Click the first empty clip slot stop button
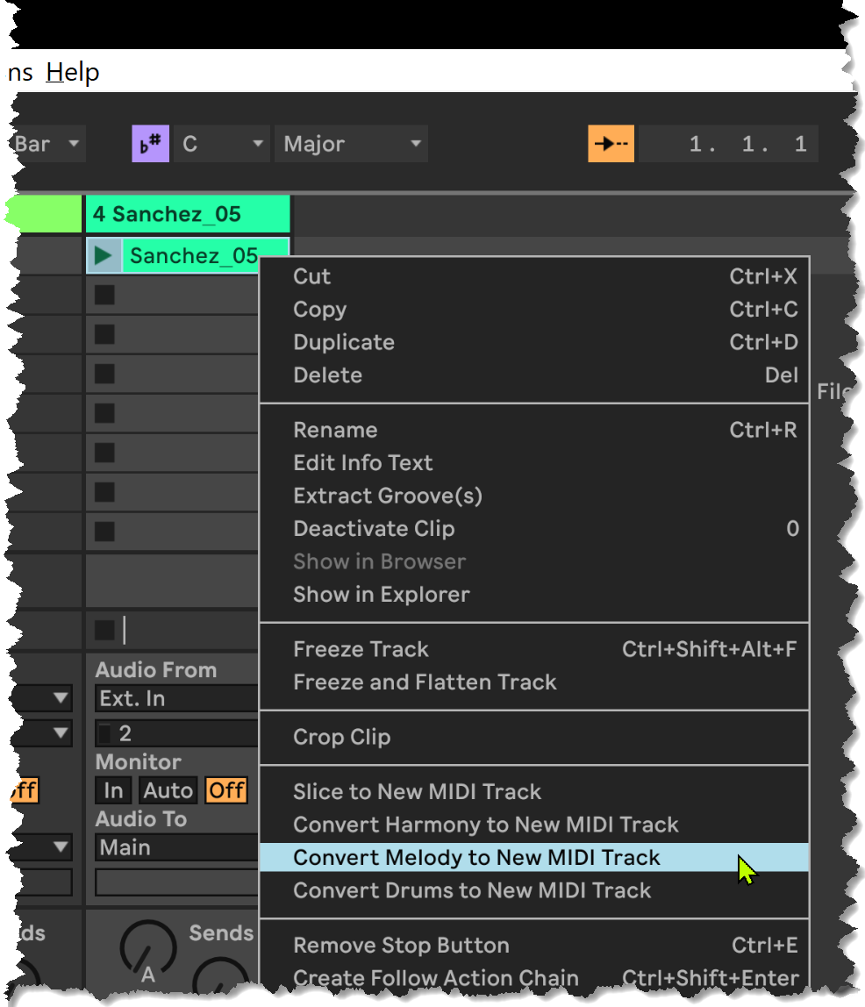The width and height of the screenshot is (865, 1007). pos(104,296)
